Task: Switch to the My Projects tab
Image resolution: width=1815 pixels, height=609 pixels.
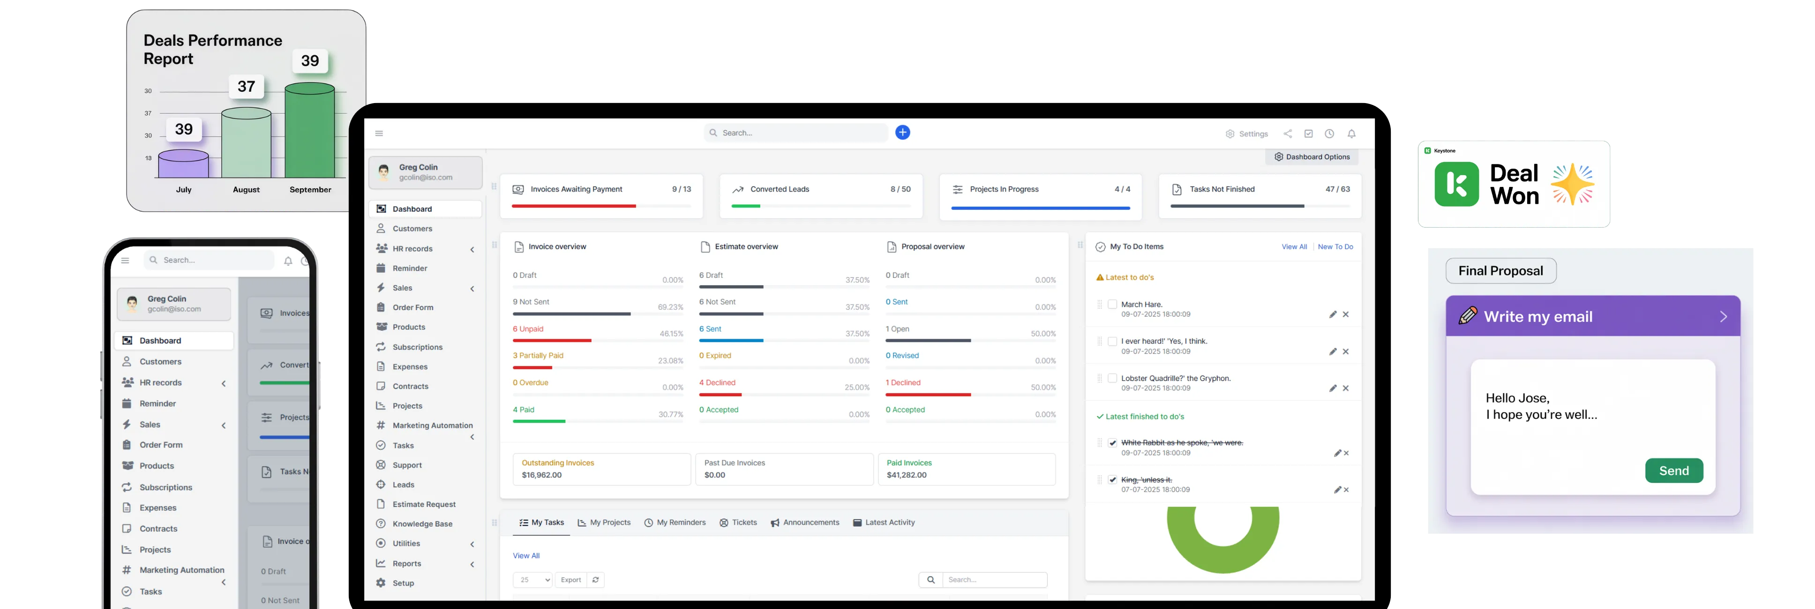Action: click(604, 522)
